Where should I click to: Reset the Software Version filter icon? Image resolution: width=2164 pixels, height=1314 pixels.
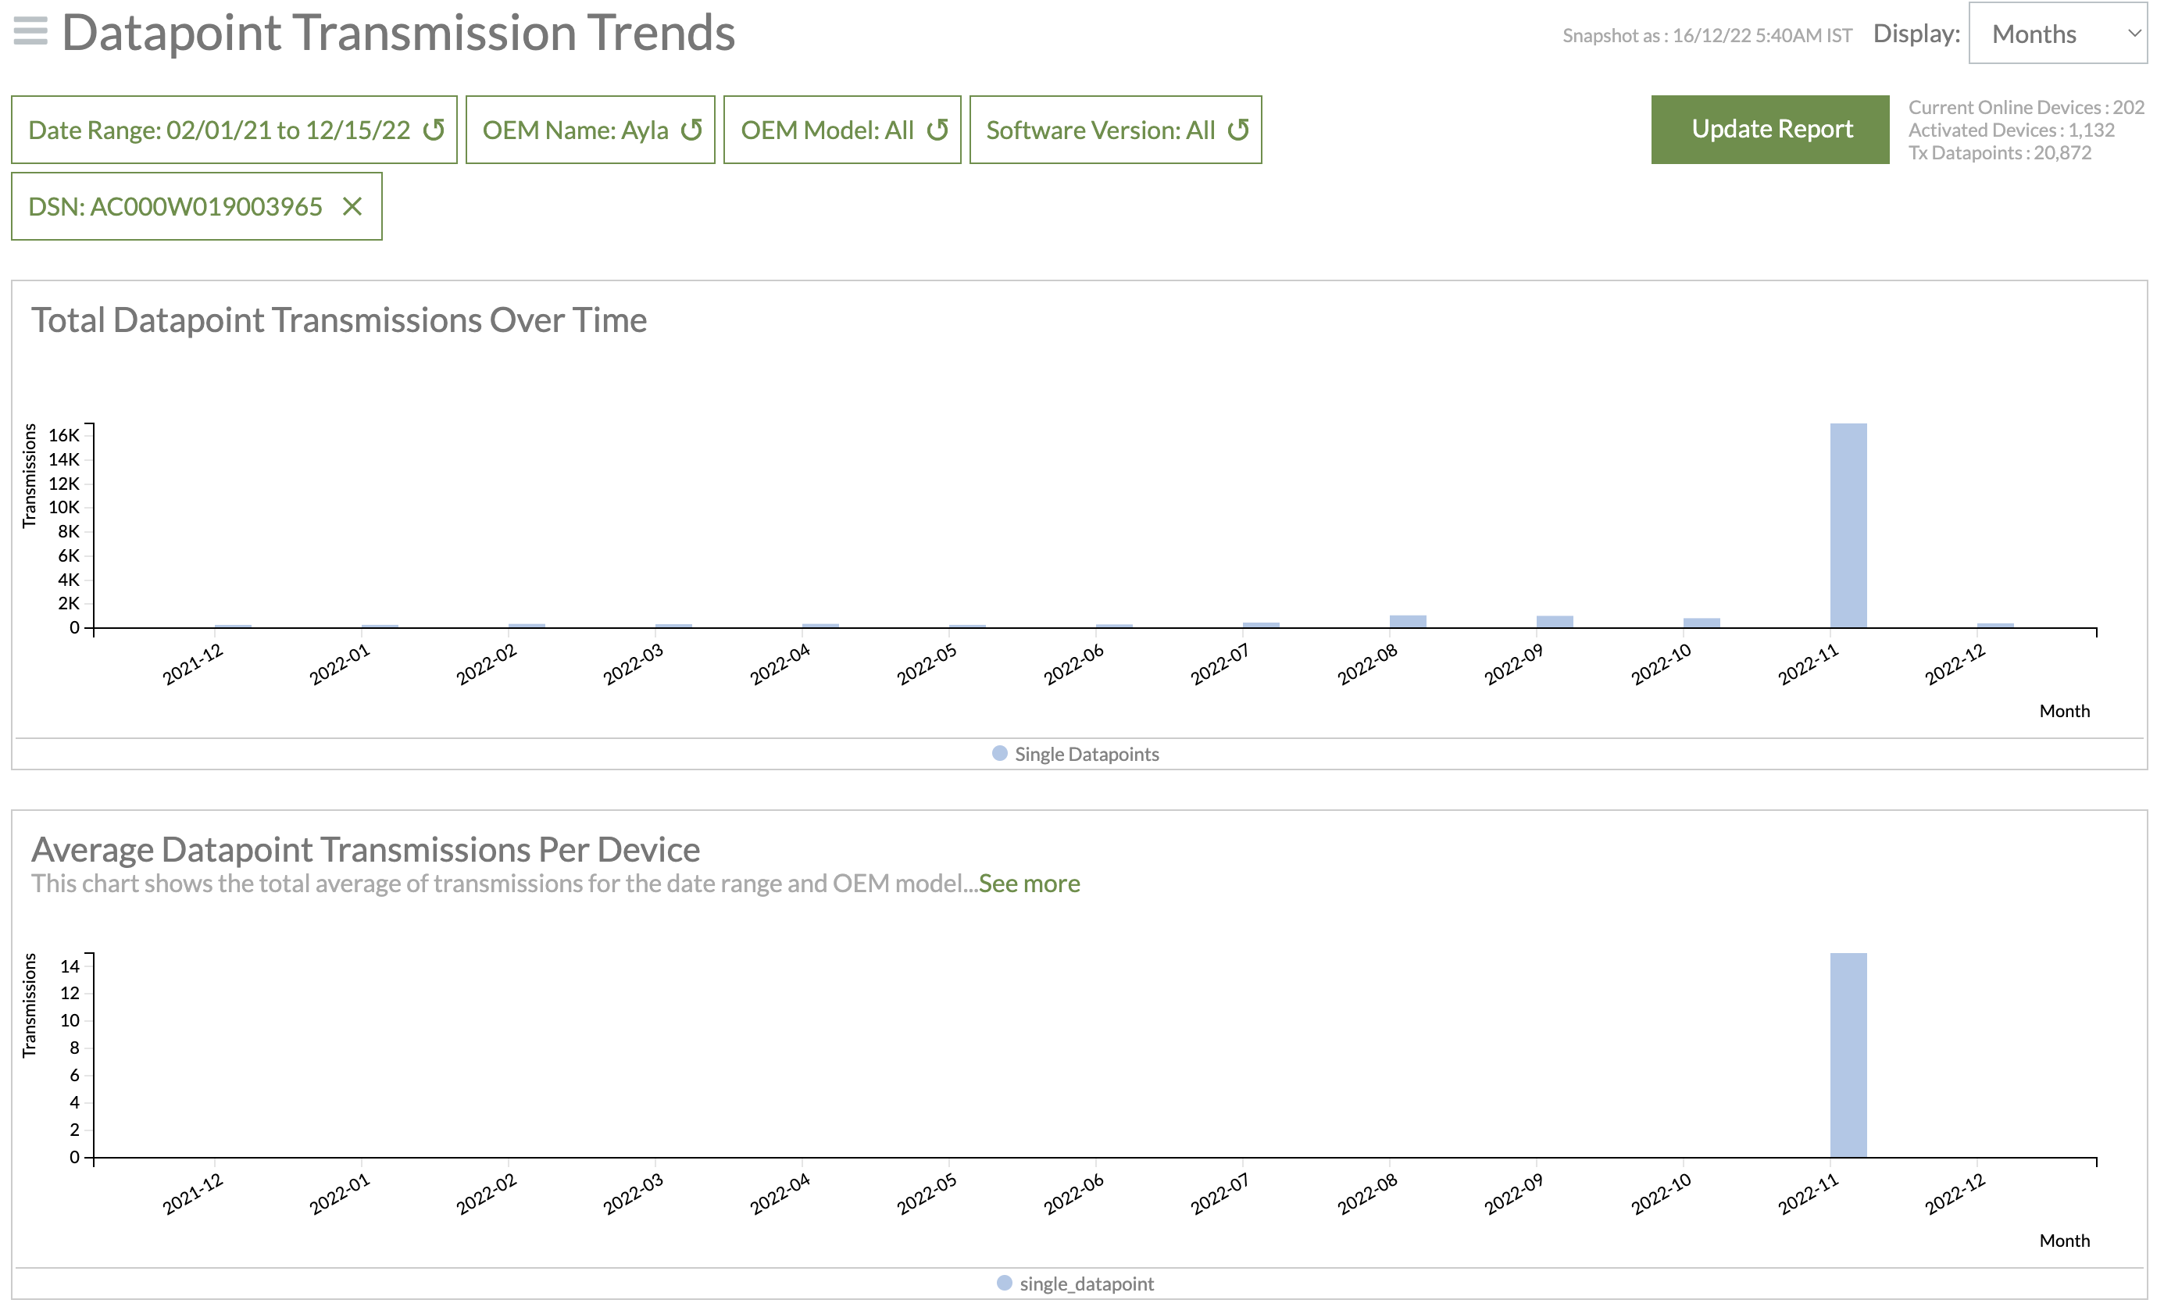[1238, 130]
